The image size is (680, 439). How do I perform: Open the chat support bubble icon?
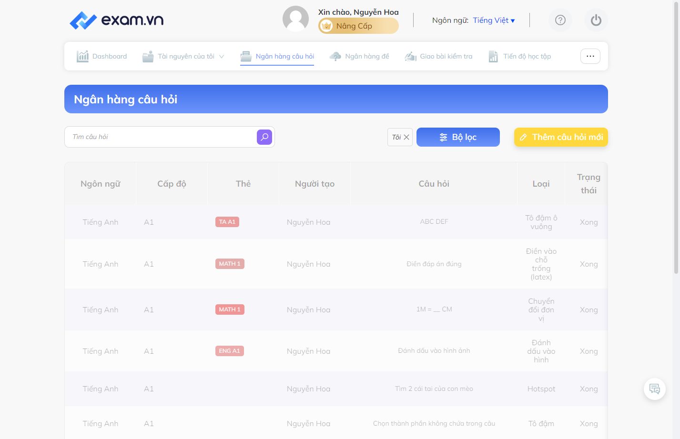click(655, 389)
